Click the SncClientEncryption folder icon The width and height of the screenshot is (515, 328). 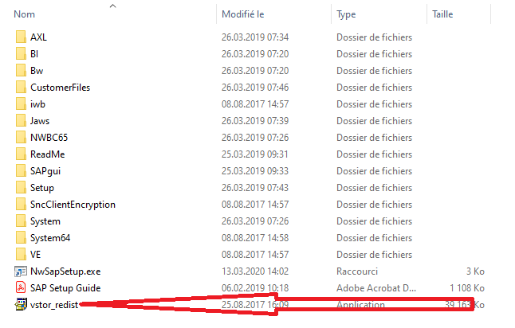point(21,205)
